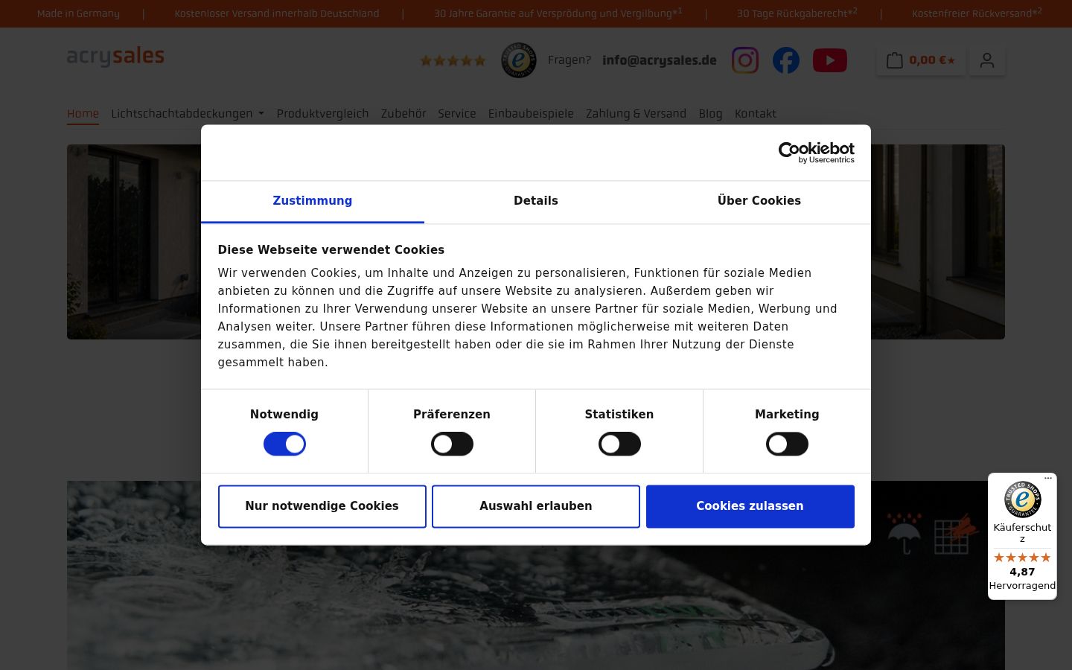The image size is (1072, 670).
Task: Switch to the Über Cookies tab
Action: (x=759, y=201)
